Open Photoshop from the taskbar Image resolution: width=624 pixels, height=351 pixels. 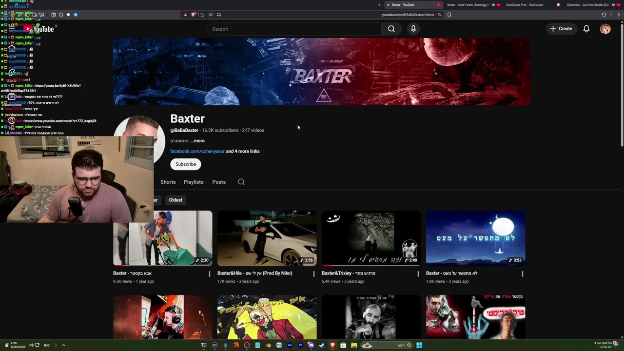(x=279, y=345)
